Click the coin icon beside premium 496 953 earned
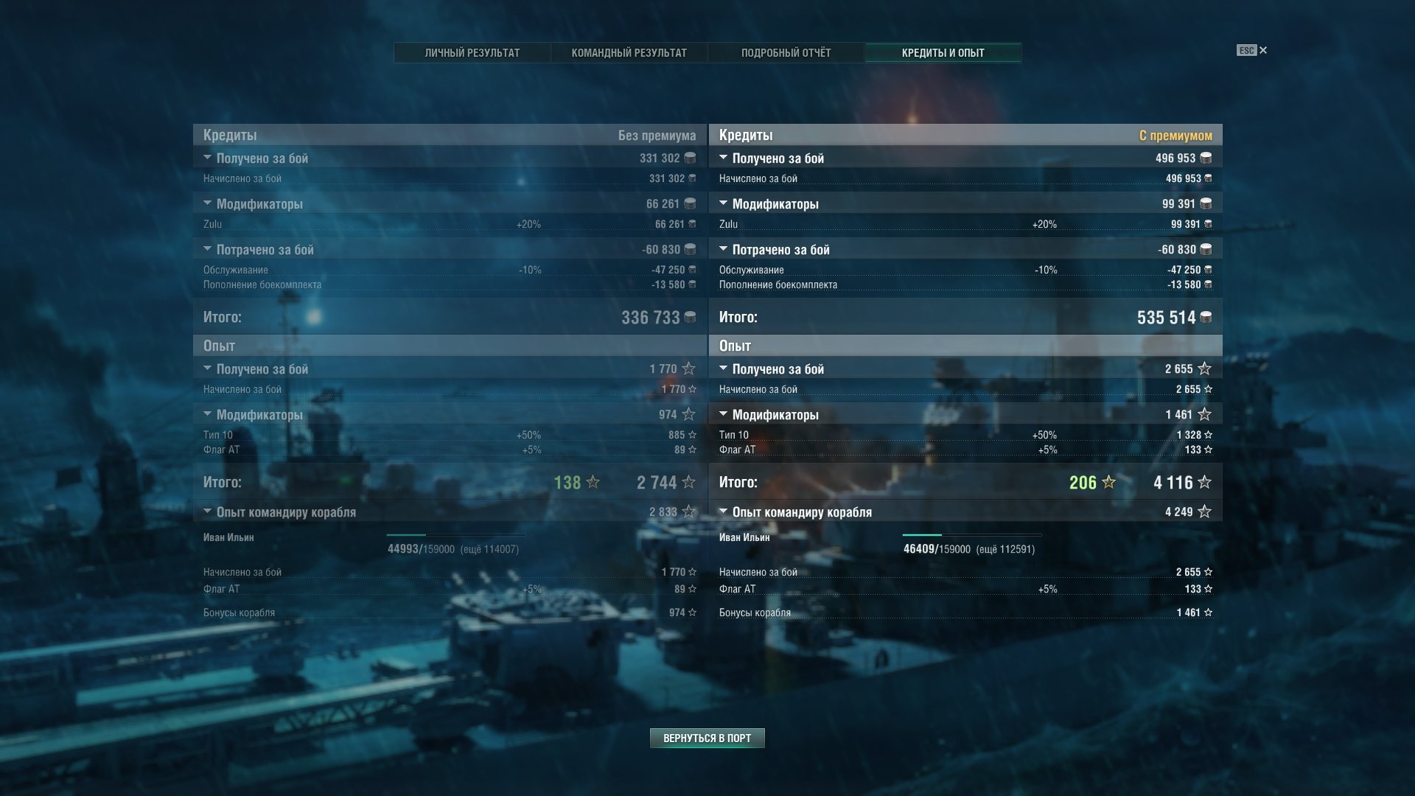This screenshot has width=1415, height=796. (x=1206, y=158)
